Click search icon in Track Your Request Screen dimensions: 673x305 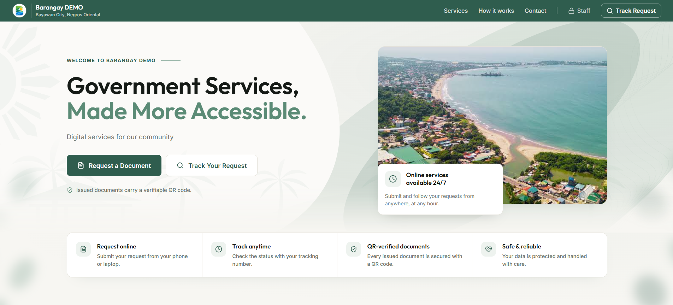(180, 165)
